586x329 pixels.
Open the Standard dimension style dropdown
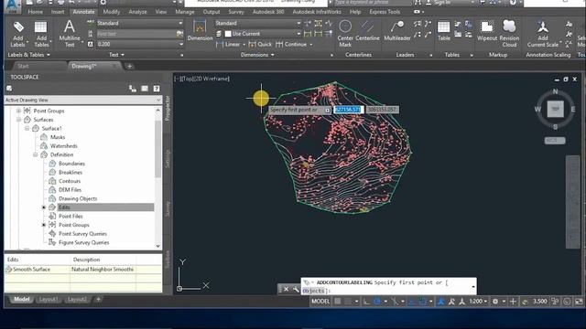point(298,23)
